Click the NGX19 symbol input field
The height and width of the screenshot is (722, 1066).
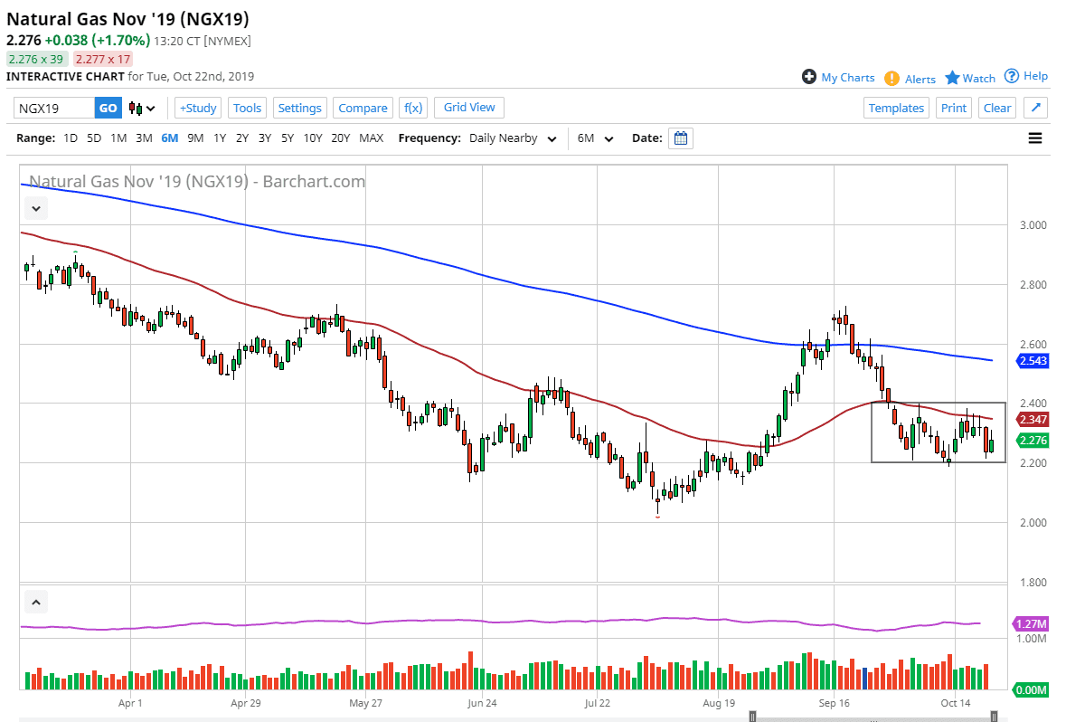54,109
